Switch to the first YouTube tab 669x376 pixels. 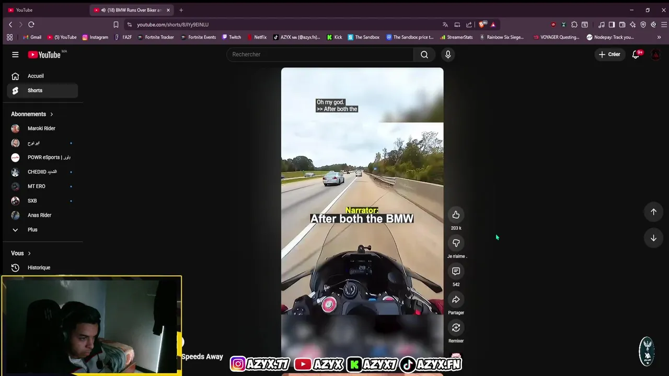click(44, 10)
